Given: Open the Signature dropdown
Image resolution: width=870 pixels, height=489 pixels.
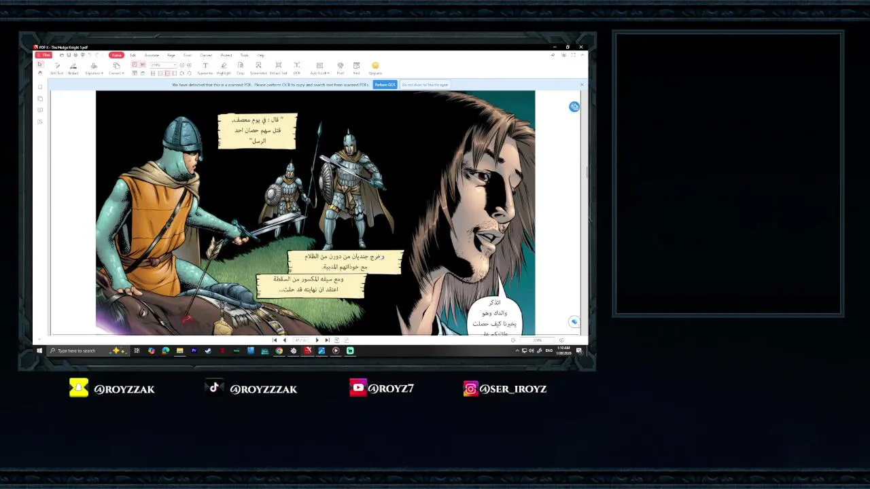Looking at the screenshot, I should click(94, 68).
